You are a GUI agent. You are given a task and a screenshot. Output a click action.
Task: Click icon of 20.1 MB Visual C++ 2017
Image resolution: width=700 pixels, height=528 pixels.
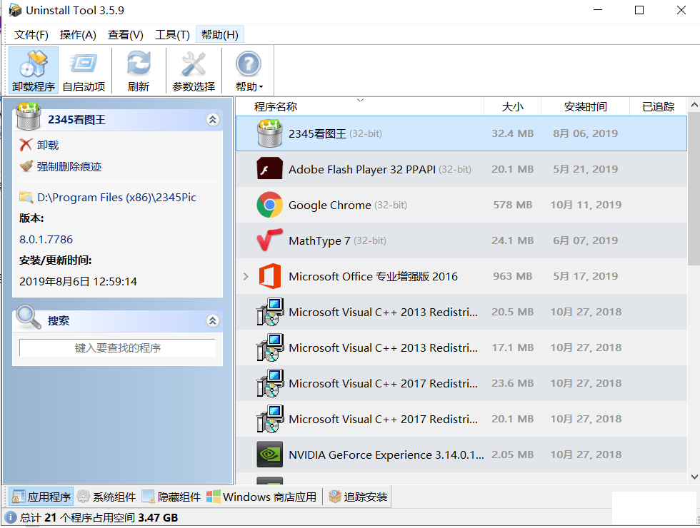270,419
